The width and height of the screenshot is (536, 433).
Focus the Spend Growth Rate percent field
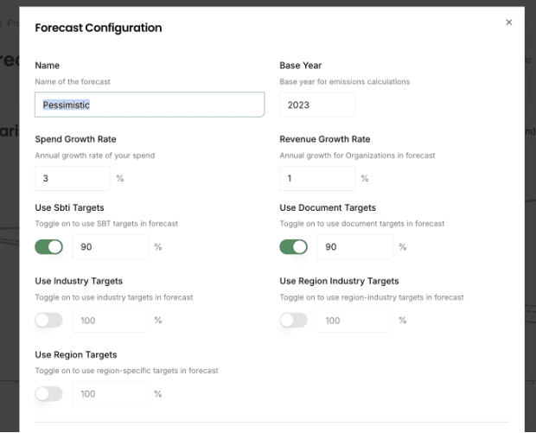point(73,178)
